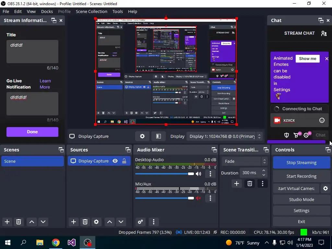Click Go Live Notification text field
332x249 pixels.
(32, 104)
